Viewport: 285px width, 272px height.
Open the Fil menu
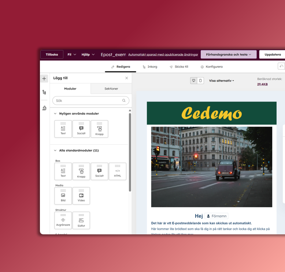point(72,54)
